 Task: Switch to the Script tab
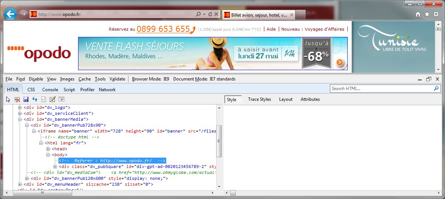pyautogui.click(x=69, y=90)
